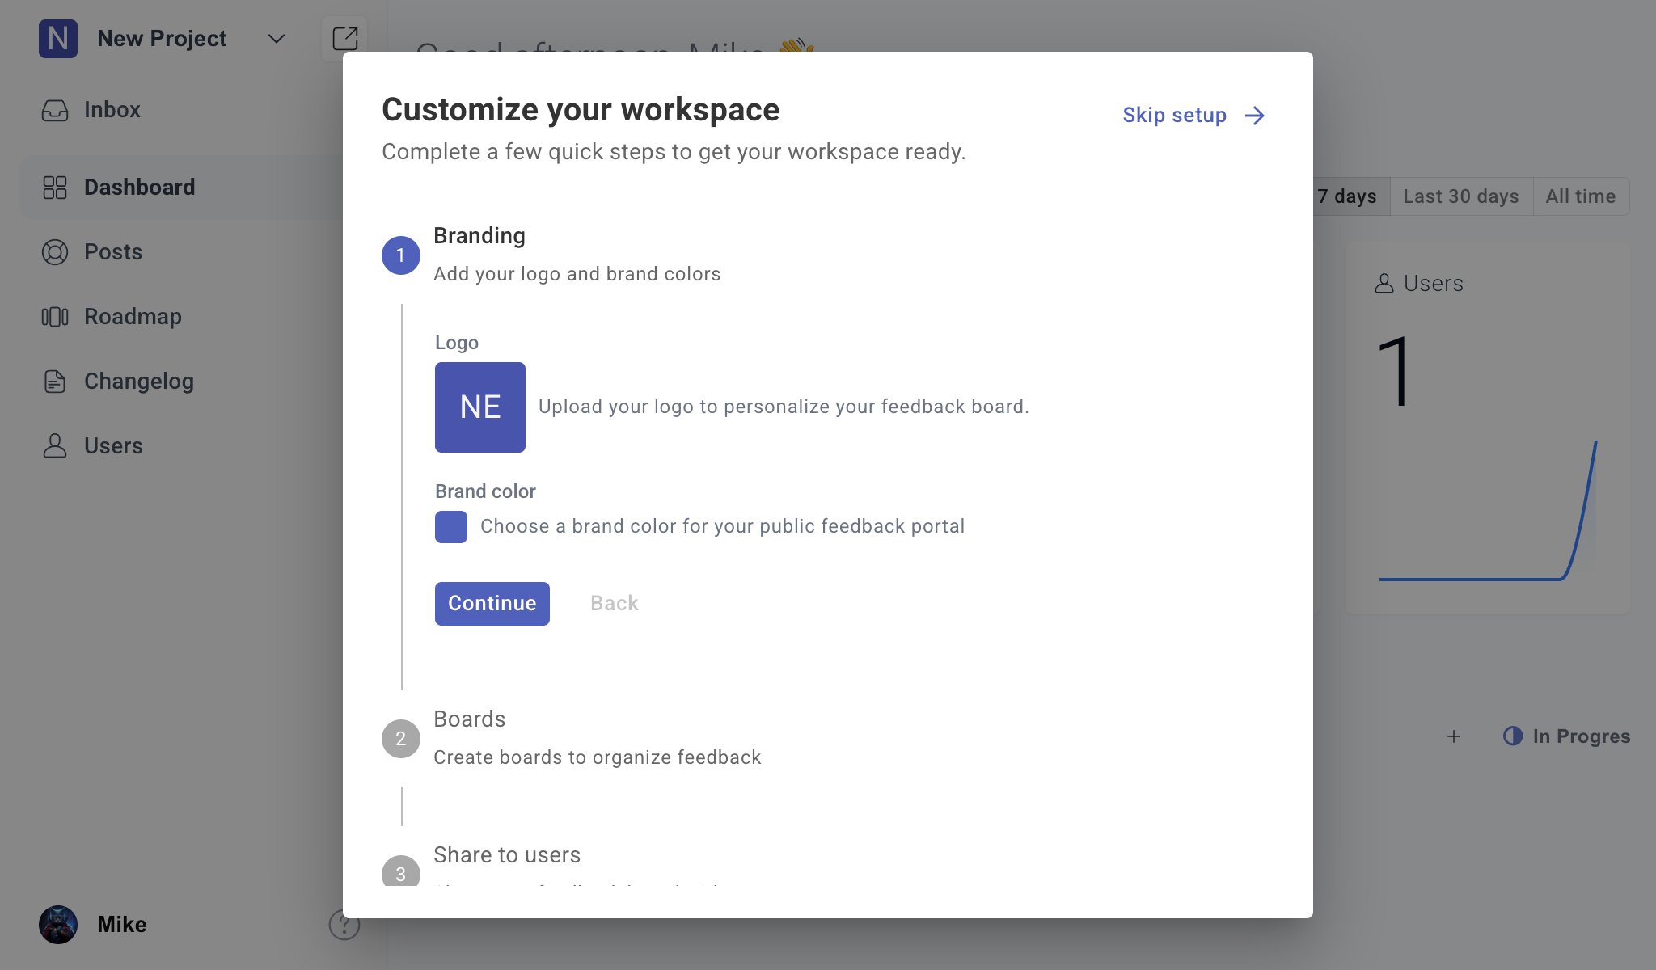Click the Skip setup link
Image resolution: width=1656 pixels, height=970 pixels.
pos(1193,116)
